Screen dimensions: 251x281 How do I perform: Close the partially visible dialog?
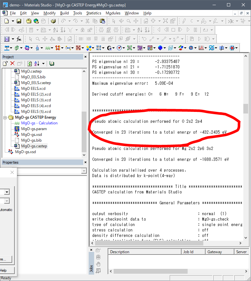(12, 172)
